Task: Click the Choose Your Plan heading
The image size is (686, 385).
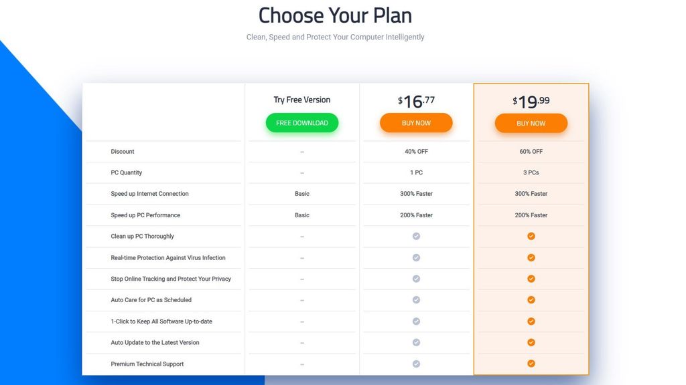Action: 334,15
